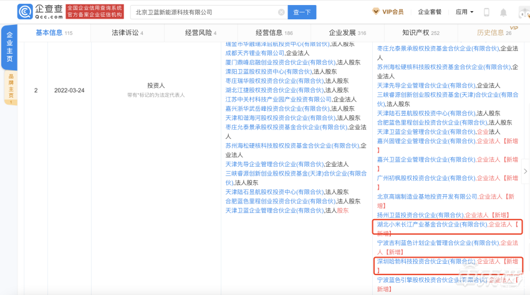Select the 品牌主页 side tab
The width and height of the screenshot is (530, 295).
9,86
